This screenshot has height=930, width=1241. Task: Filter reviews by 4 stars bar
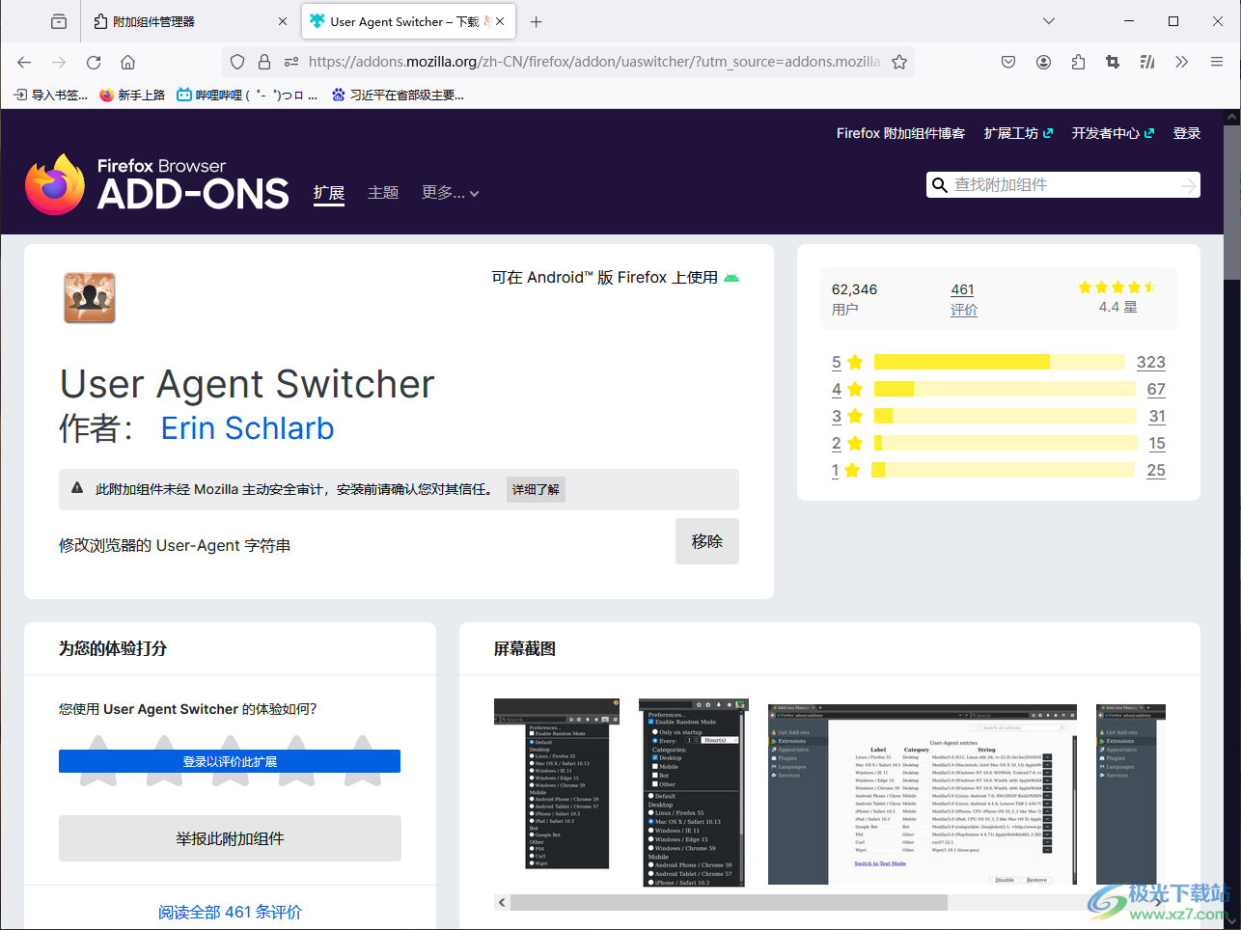click(1005, 389)
